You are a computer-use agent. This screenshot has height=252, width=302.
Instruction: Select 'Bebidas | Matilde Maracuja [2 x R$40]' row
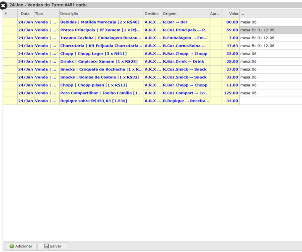click(152, 22)
